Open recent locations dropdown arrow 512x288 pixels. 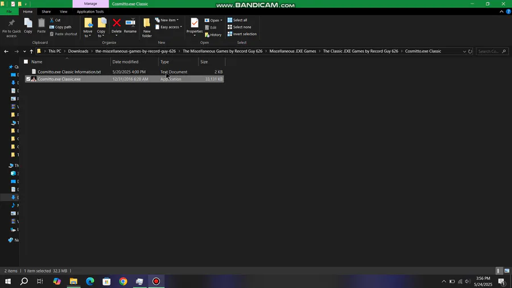click(24, 51)
